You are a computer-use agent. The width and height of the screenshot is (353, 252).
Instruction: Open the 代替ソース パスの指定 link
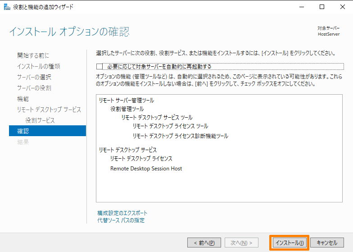(121, 220)
